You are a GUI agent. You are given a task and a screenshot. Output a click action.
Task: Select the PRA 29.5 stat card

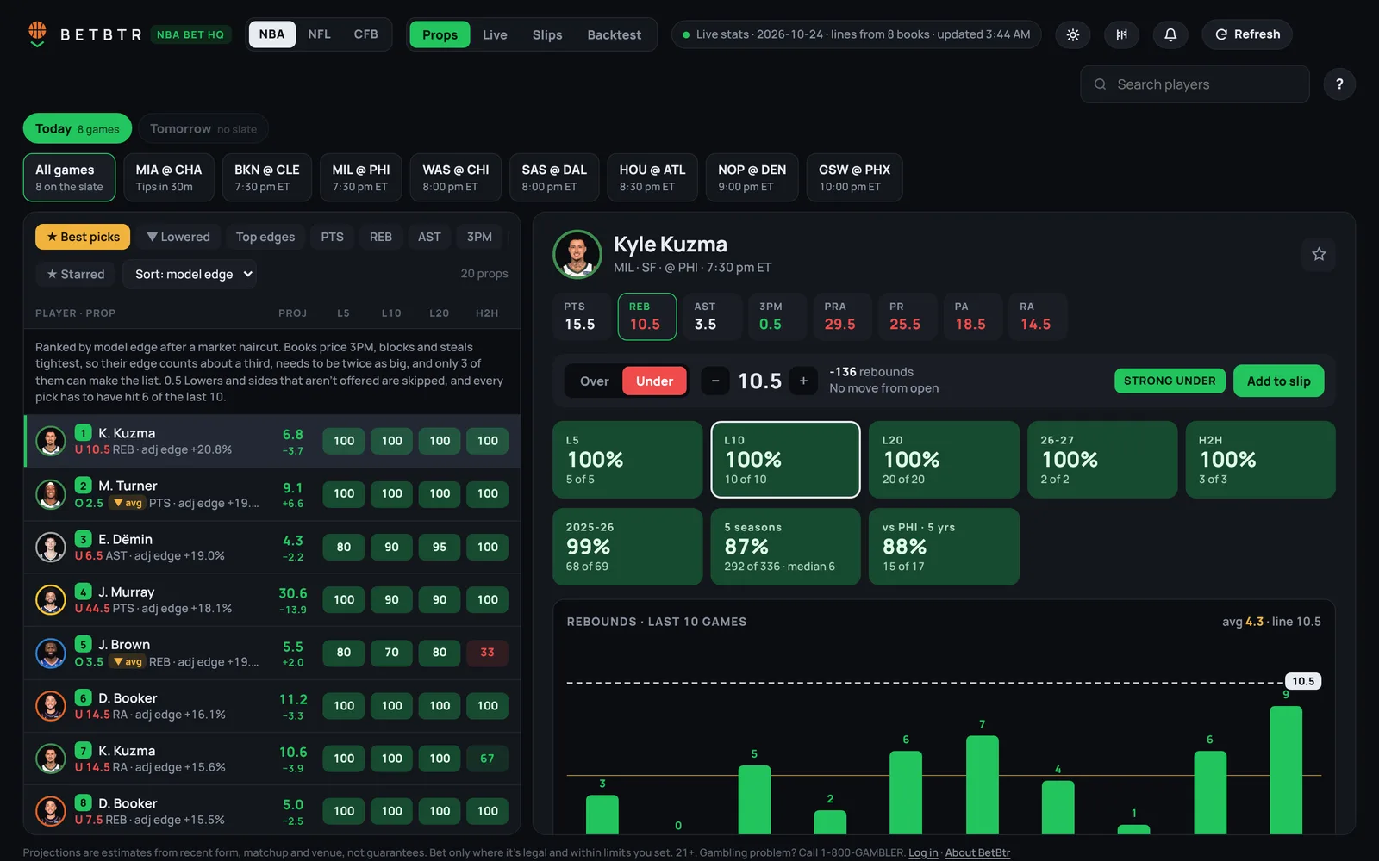842,316
